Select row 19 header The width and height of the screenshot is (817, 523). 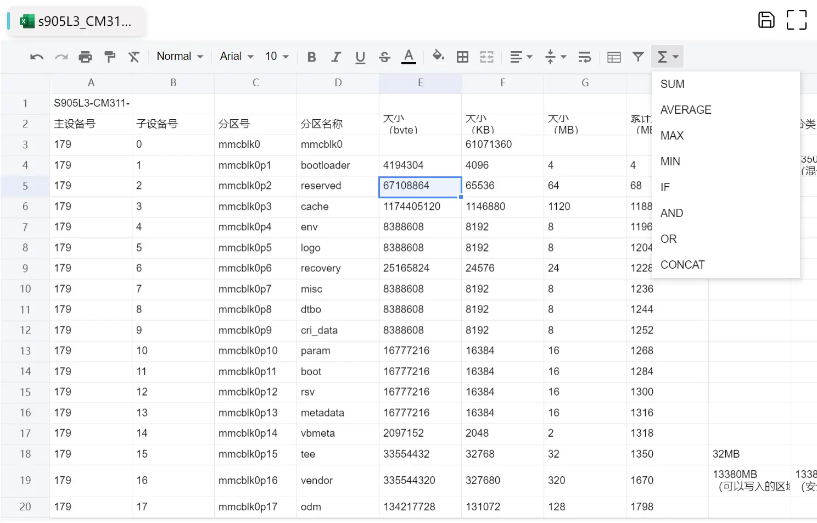[25, 481]
